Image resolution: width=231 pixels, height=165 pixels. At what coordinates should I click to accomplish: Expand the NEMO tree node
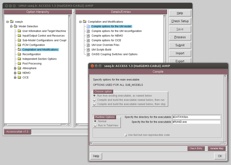tap(15, 73)
